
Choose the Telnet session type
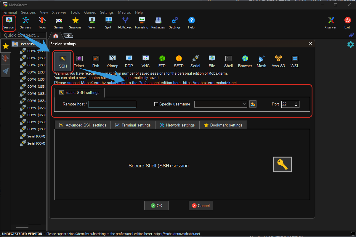(79, 62)
